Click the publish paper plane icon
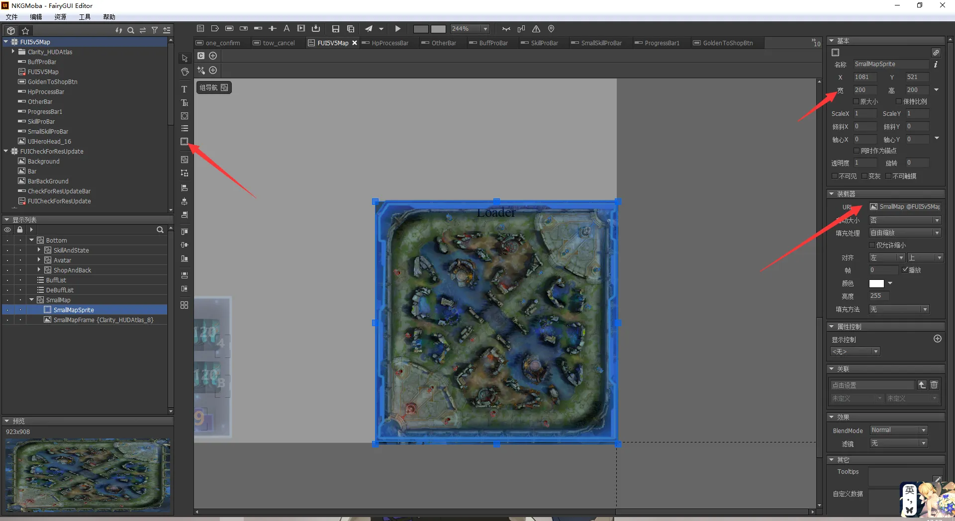This screenshot has width=955, height=521. (x=369, y=29)
